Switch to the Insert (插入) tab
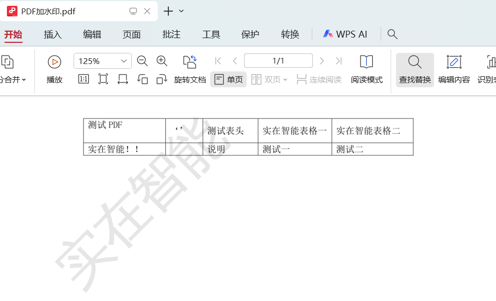This screenshot has height=301, width=496. click(x=52, y=34)
